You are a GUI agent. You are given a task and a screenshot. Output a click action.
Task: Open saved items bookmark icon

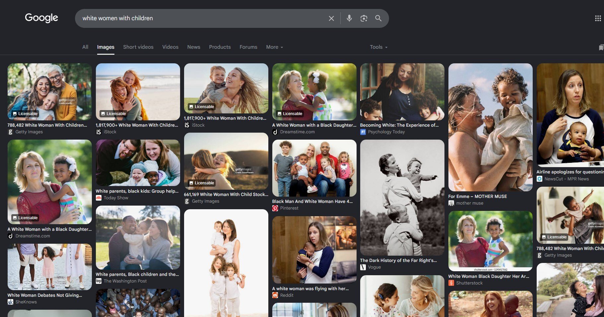(601, 47)
